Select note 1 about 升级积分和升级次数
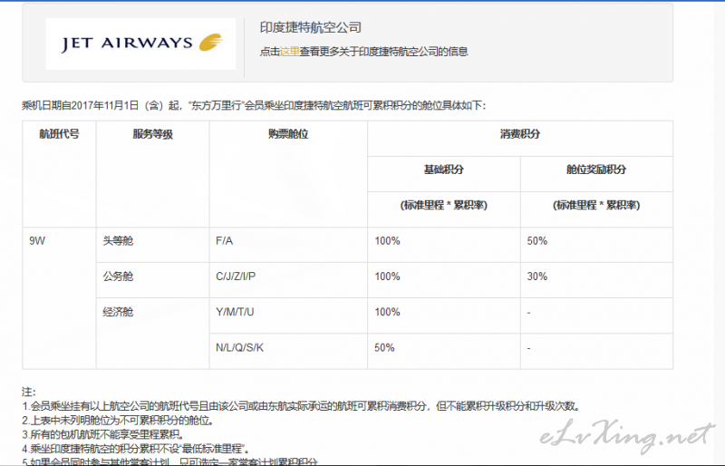 pos(301,406)
